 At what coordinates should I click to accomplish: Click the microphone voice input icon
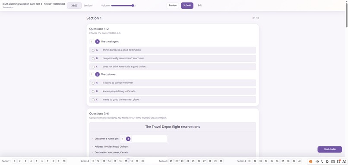click(327, 162)
